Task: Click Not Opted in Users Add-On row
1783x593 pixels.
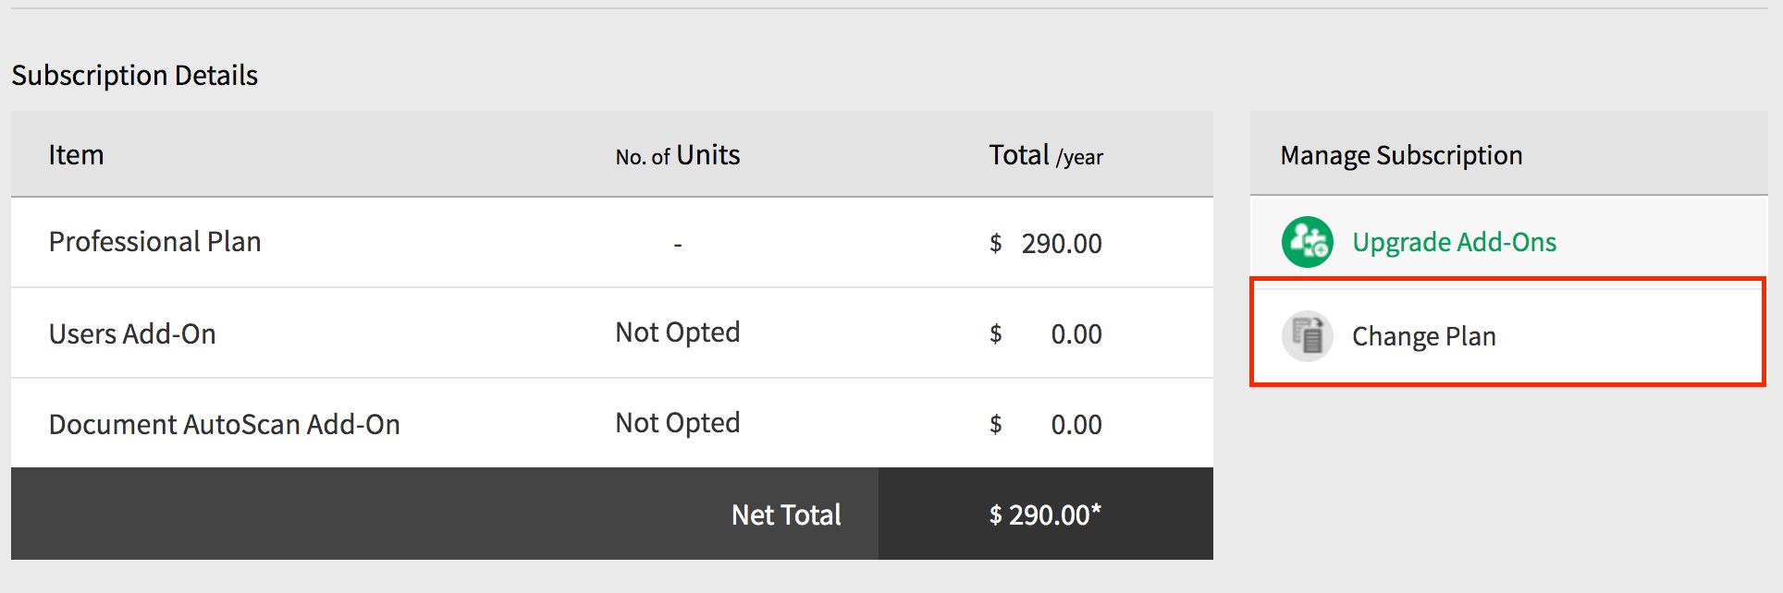Action: (678, 333)
